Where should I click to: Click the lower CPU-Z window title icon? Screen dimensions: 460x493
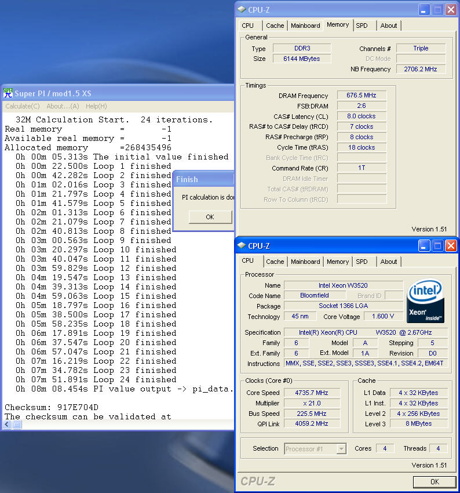point(242,245)
